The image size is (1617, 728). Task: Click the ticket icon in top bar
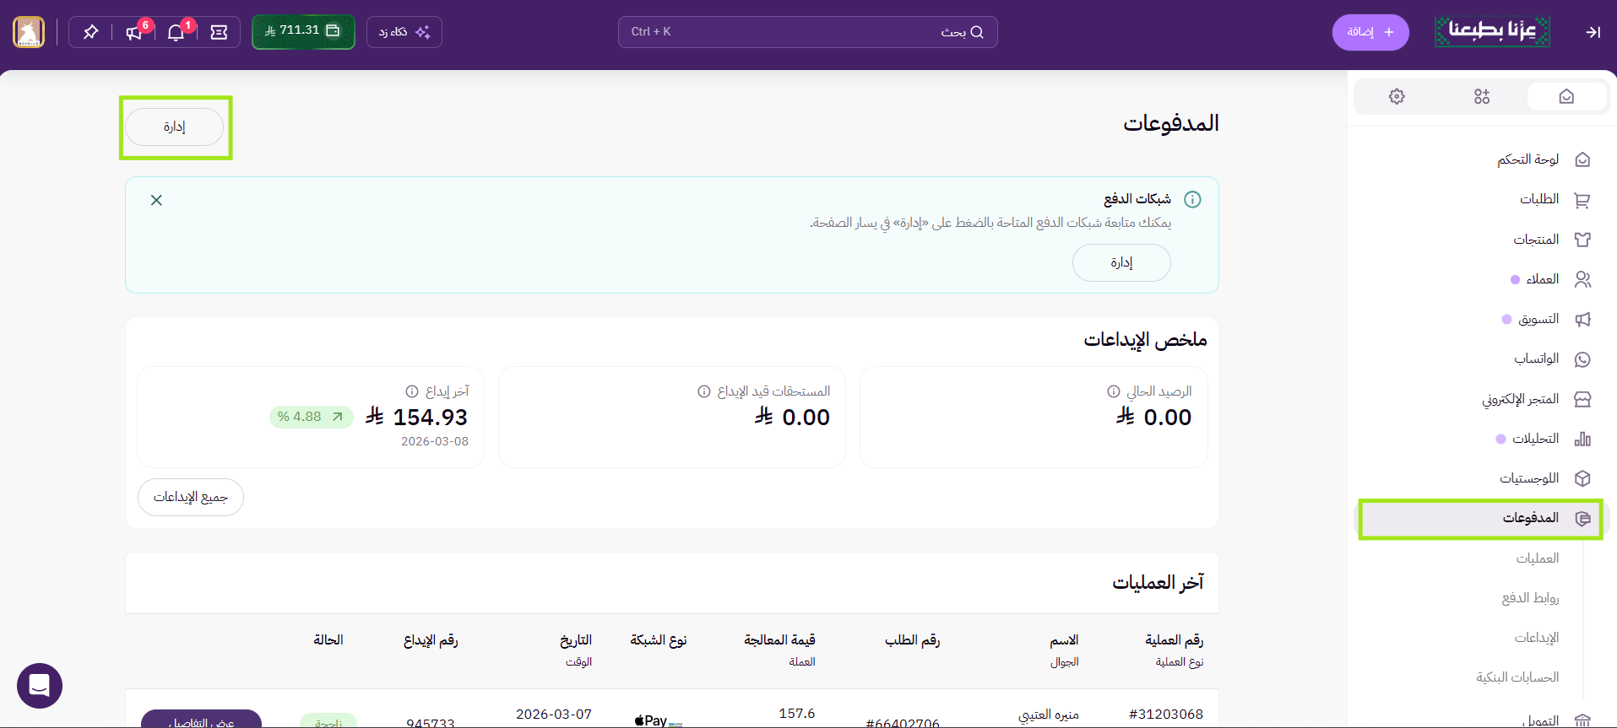tap(219, 32)
